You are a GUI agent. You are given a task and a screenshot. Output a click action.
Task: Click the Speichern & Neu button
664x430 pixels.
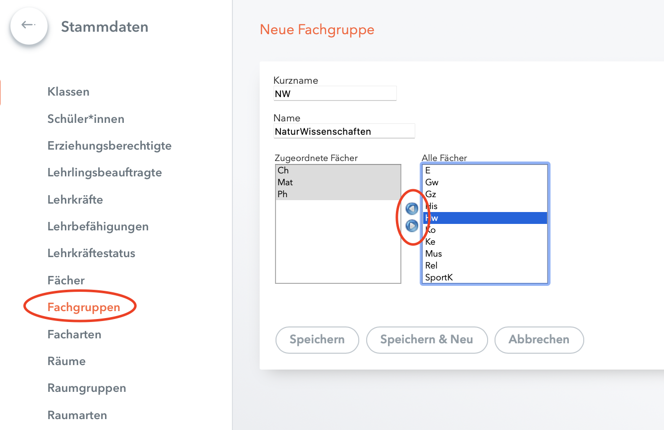(427, 340)
